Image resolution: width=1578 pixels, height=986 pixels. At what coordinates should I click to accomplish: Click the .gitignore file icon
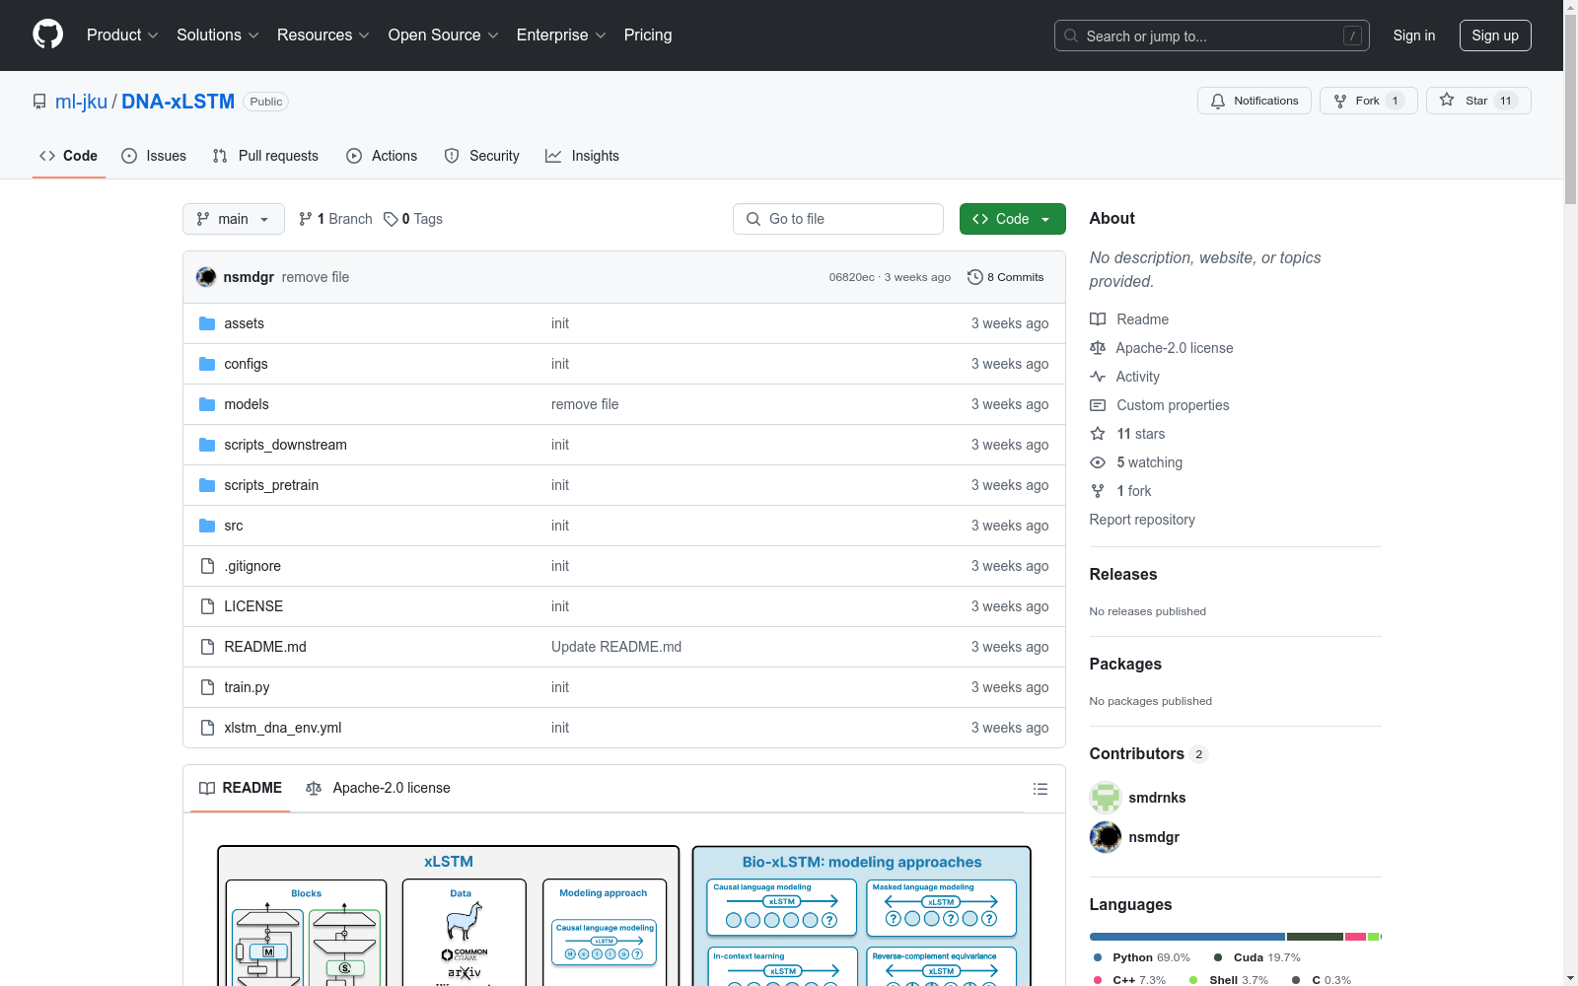tap(207, 566)
